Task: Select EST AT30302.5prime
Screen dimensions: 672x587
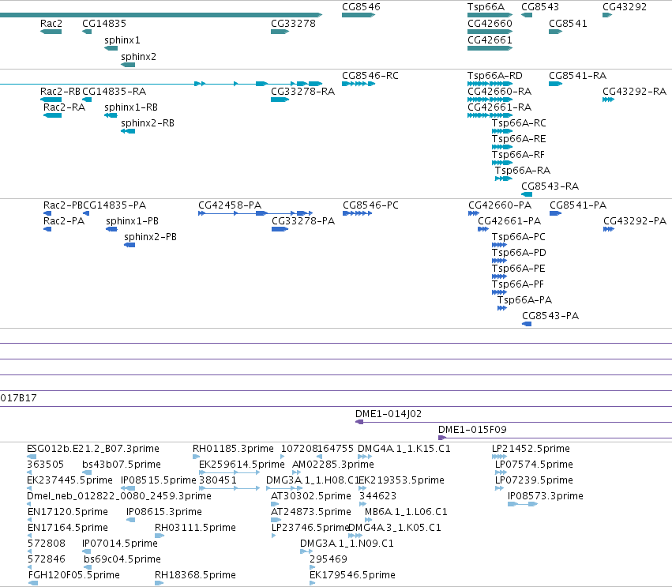Action: coord(275,504)
